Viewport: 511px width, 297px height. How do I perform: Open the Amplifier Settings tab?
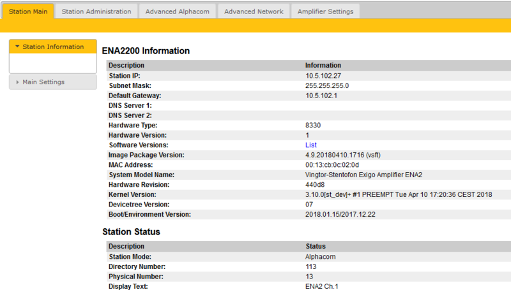point(325,11)
